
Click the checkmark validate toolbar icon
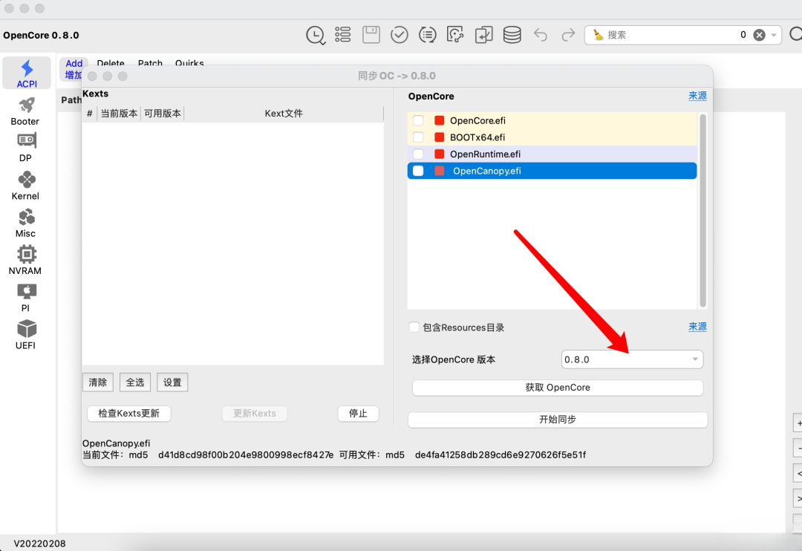[x=399, y=35]
